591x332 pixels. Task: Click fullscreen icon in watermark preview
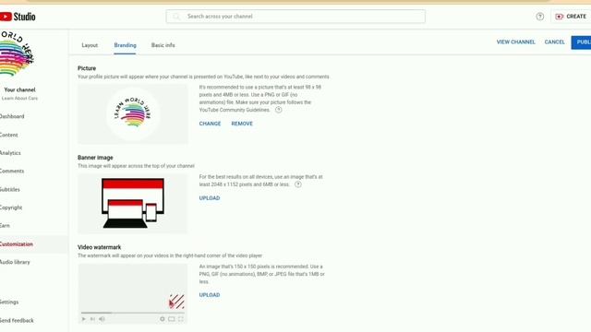point(181,319)
